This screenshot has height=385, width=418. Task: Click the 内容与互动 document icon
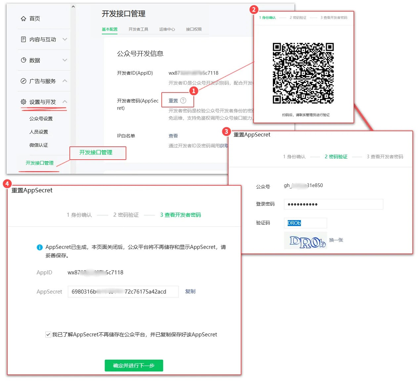click(23, 39)
